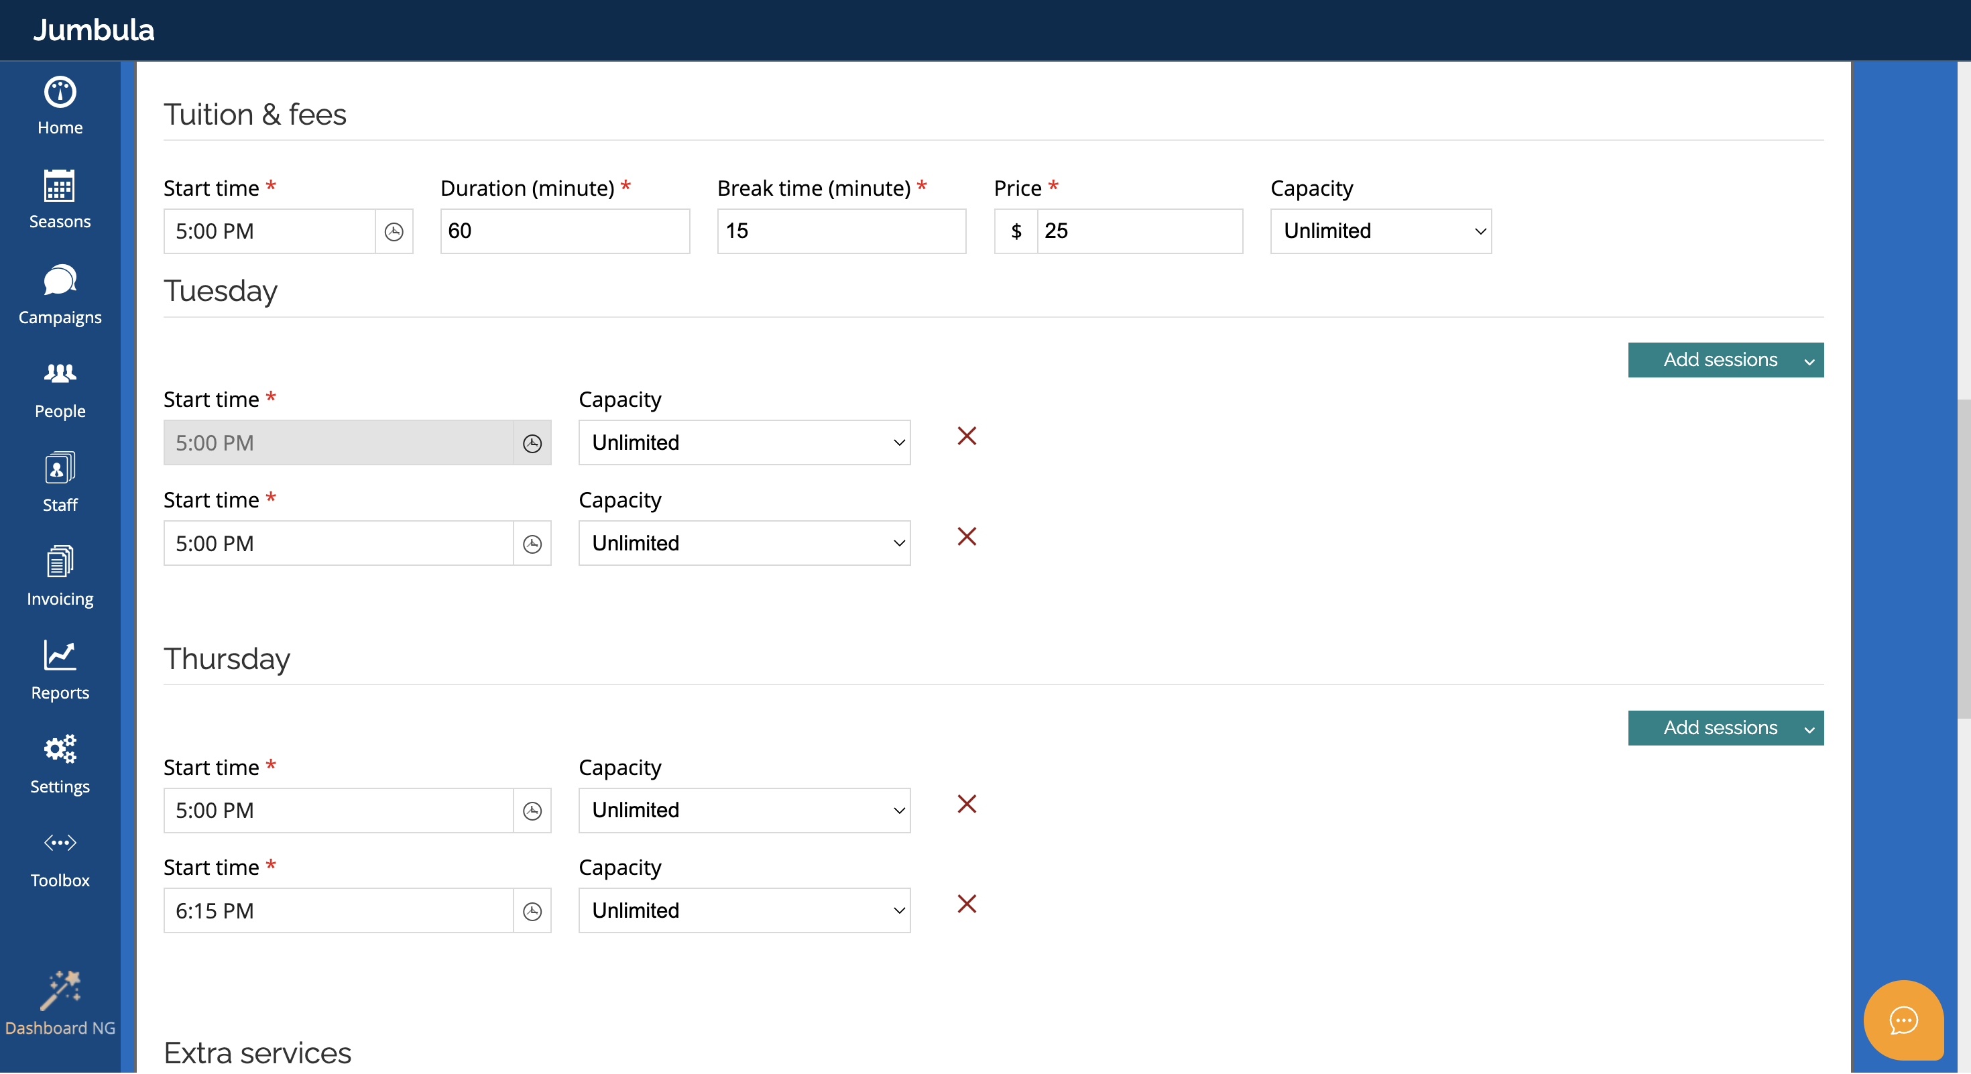The width and height of the screenshot is (1971, 1074).
Task: Open Tuition & fees Capacity dropdown
Action: tap(1380, 231)
